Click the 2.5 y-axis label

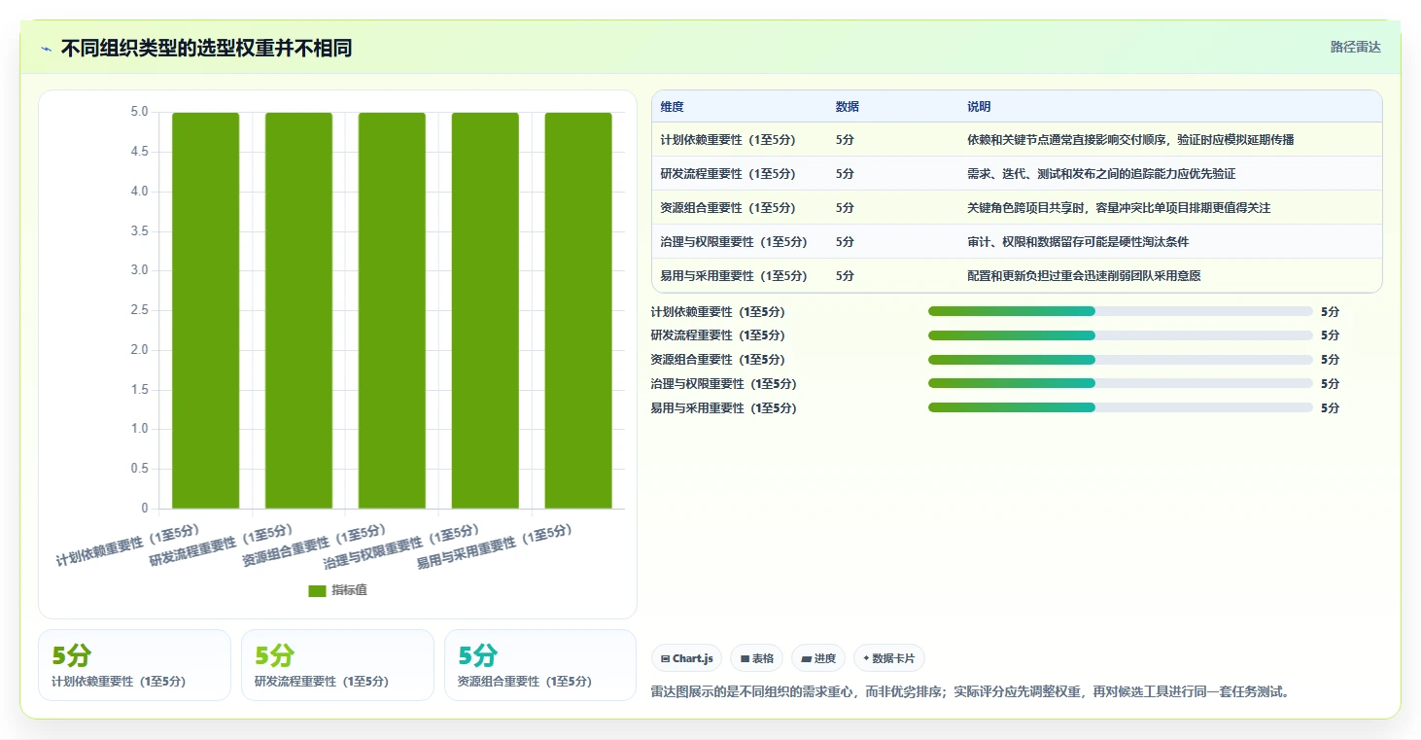(x=139, y=310)
